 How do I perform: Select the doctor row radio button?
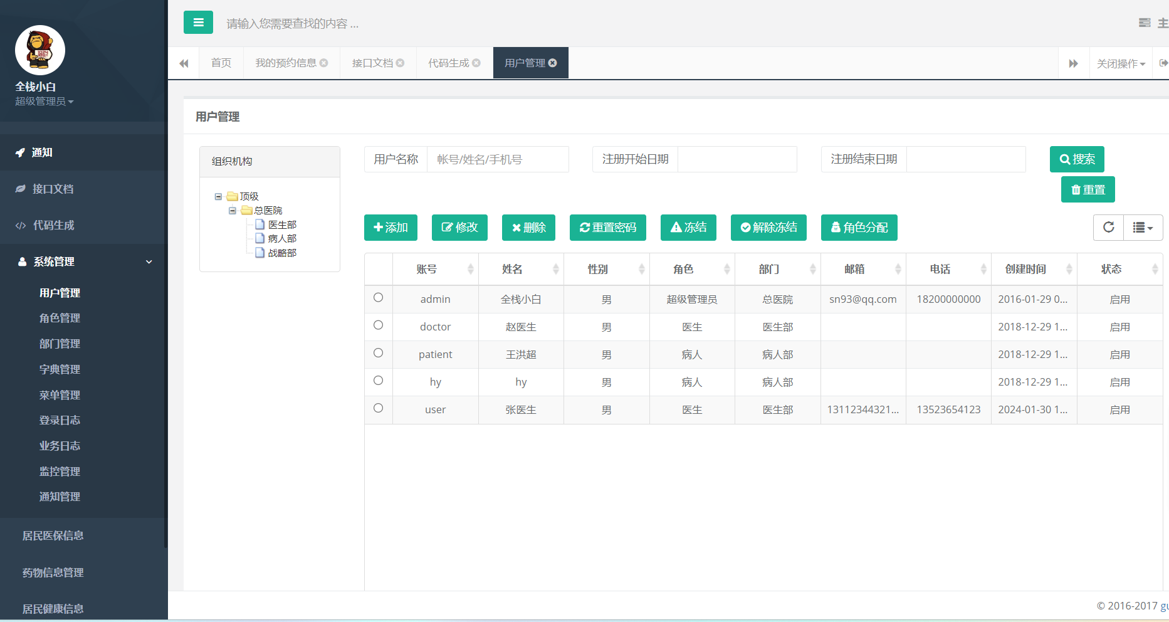pyautogui.click(x=378, y=325)
